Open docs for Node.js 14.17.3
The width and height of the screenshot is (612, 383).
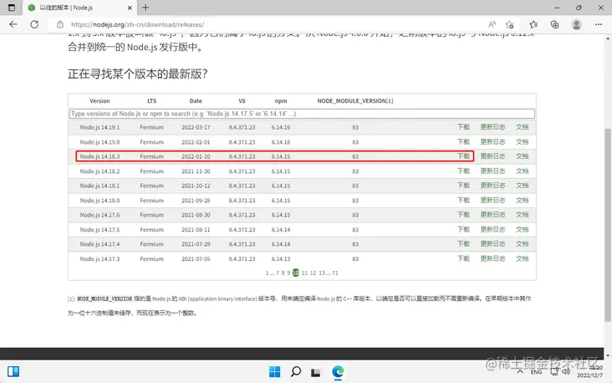click(523, 259)
